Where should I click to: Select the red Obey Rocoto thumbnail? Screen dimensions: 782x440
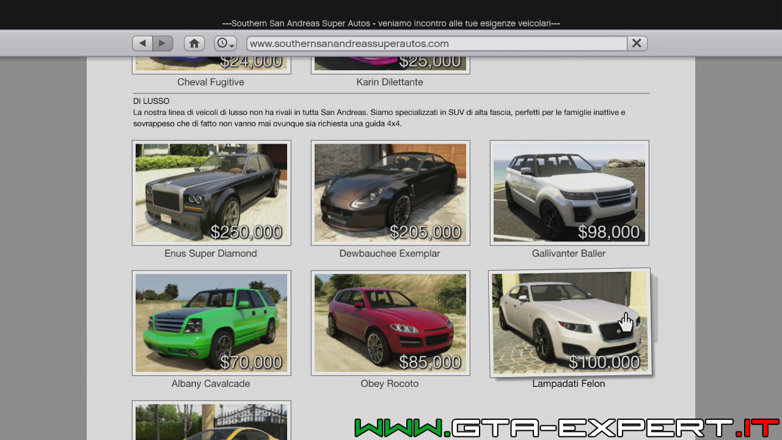click(390, 323)
